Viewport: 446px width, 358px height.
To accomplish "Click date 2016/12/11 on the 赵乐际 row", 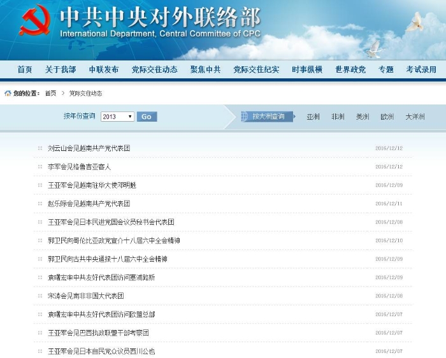I will coord(389,204).
